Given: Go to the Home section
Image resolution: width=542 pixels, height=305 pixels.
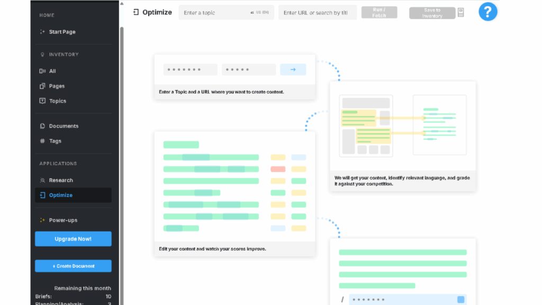Looking at the screenshot, I should point(46,15).
